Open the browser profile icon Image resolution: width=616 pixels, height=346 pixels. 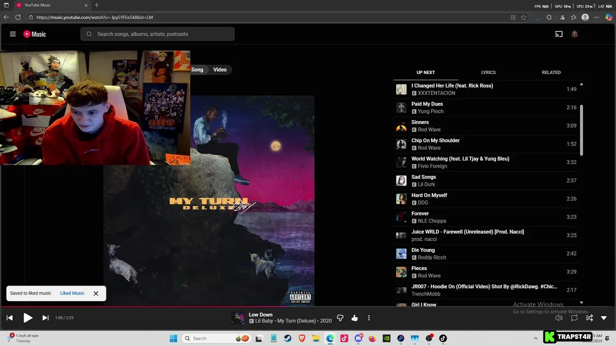pyautogui.click(x=585, y=17)
